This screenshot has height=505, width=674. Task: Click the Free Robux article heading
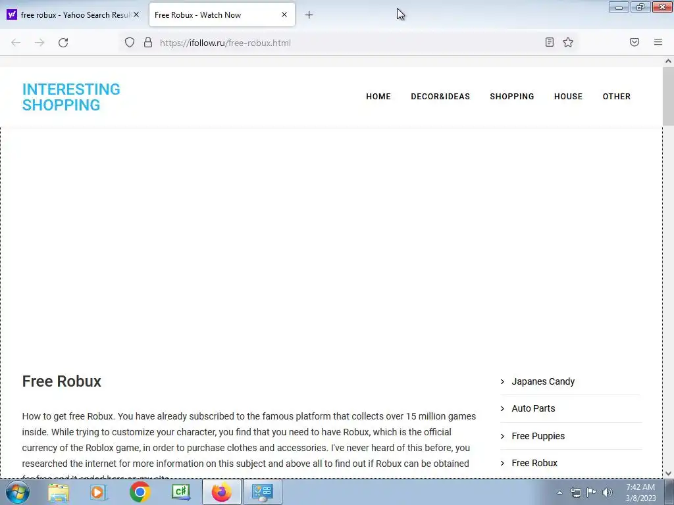coord(61,381)
